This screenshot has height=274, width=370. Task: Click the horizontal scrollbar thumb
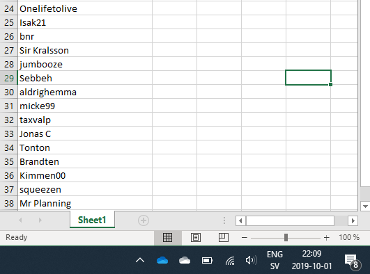(x=291, y=220)
